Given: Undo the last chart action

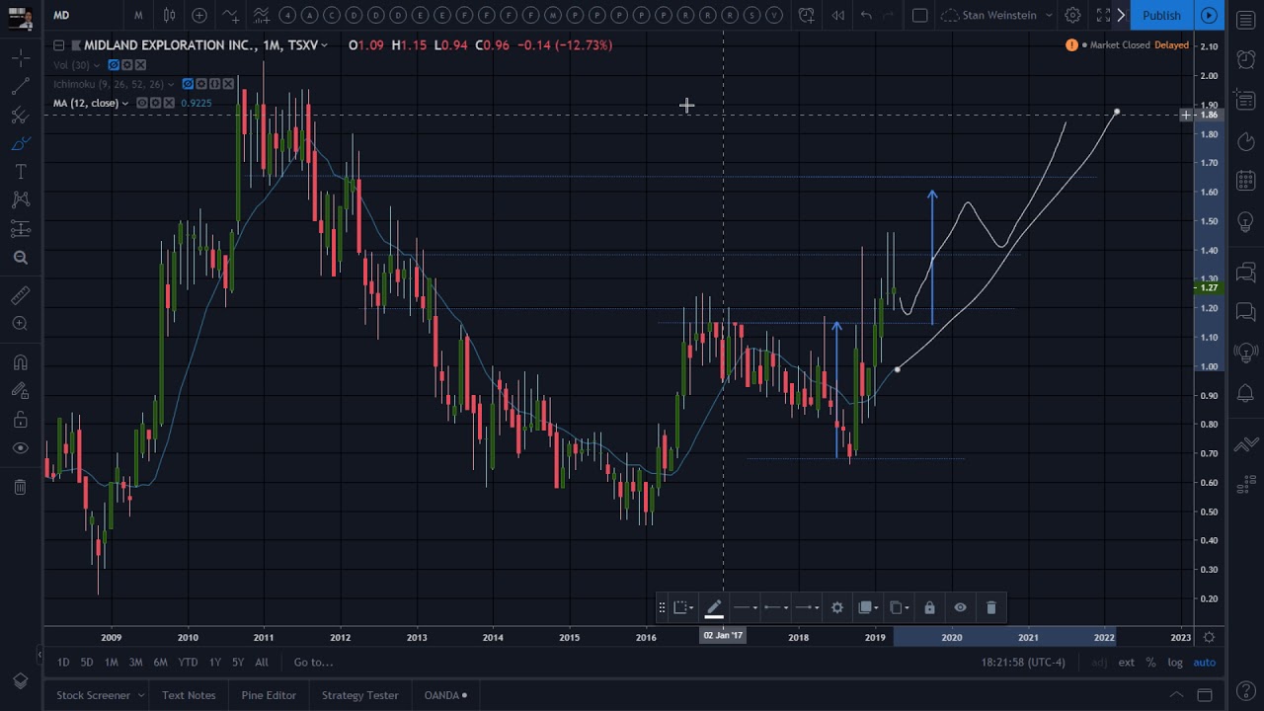Looking at the screenshot, I should tap(866, 15).
